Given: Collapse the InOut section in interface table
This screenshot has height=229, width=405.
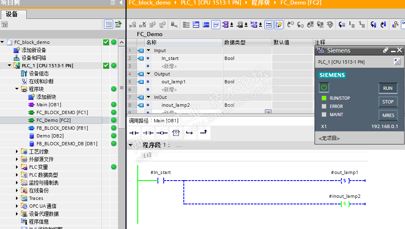Looking at the screenshot, I should point(148,97).
